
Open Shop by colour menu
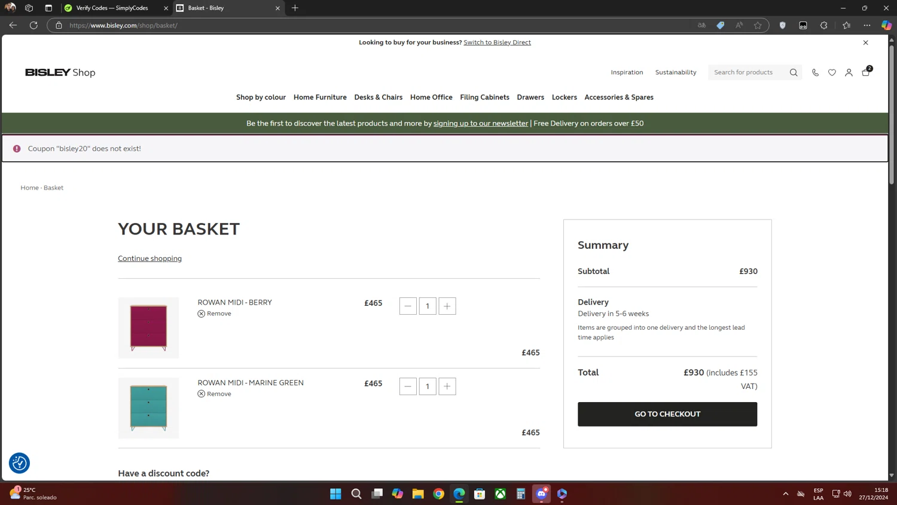(261, 97)
